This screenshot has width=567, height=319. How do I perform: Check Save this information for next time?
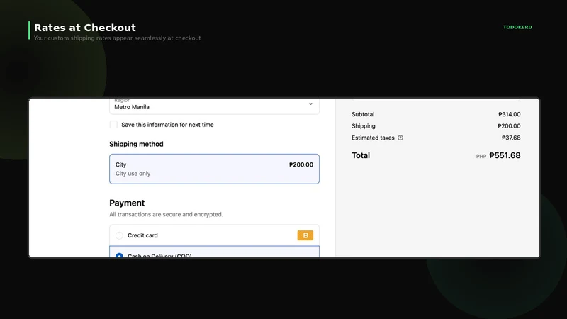click(113, 125)
